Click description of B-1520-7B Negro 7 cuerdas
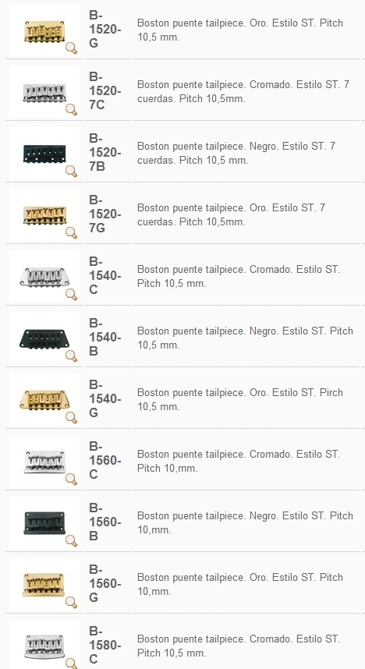This screenshot has height=669, width=365. click(236, 153)
